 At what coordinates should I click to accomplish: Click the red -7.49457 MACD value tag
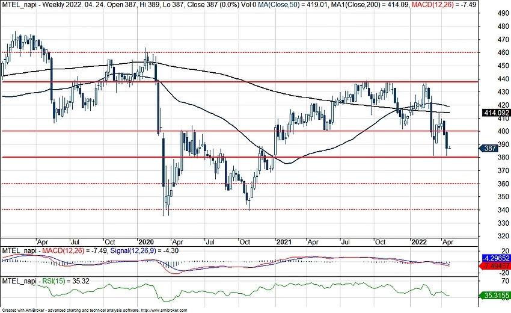pos(495,265)
